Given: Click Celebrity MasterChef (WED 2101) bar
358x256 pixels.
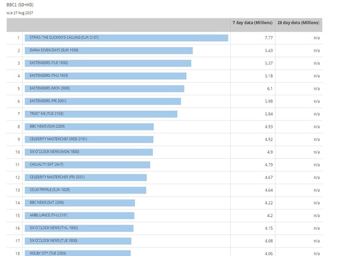Looking at the screenshot, I should 89,139.
